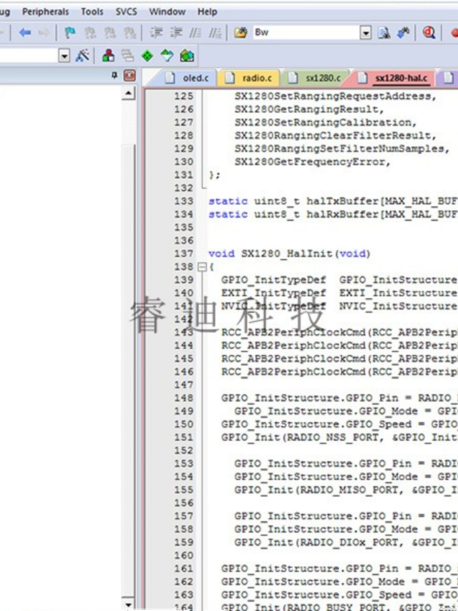Click on halRxBuffer declaration
The width and height of the screenshot is (458, 611).
tap(342, 214)
